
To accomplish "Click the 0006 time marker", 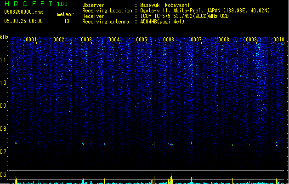I will pyautogui.click(x=169, y=40).
